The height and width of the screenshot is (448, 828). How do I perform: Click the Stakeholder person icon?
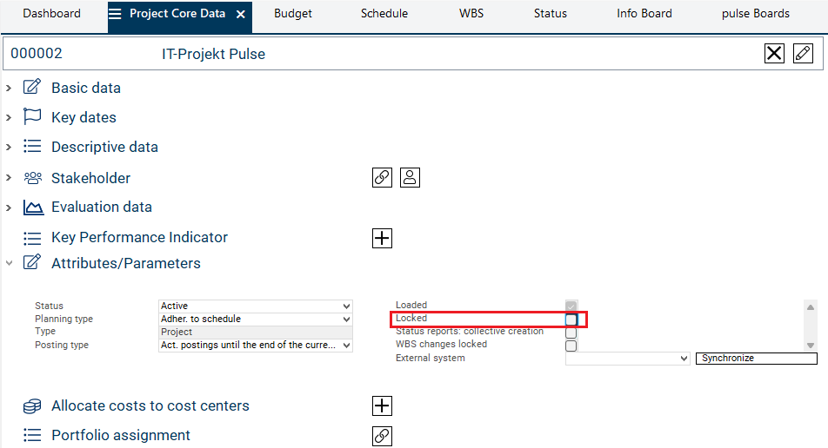tap(411, 177)
